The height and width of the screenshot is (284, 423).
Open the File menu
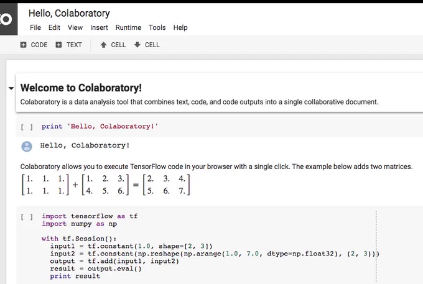coord(35,27)
